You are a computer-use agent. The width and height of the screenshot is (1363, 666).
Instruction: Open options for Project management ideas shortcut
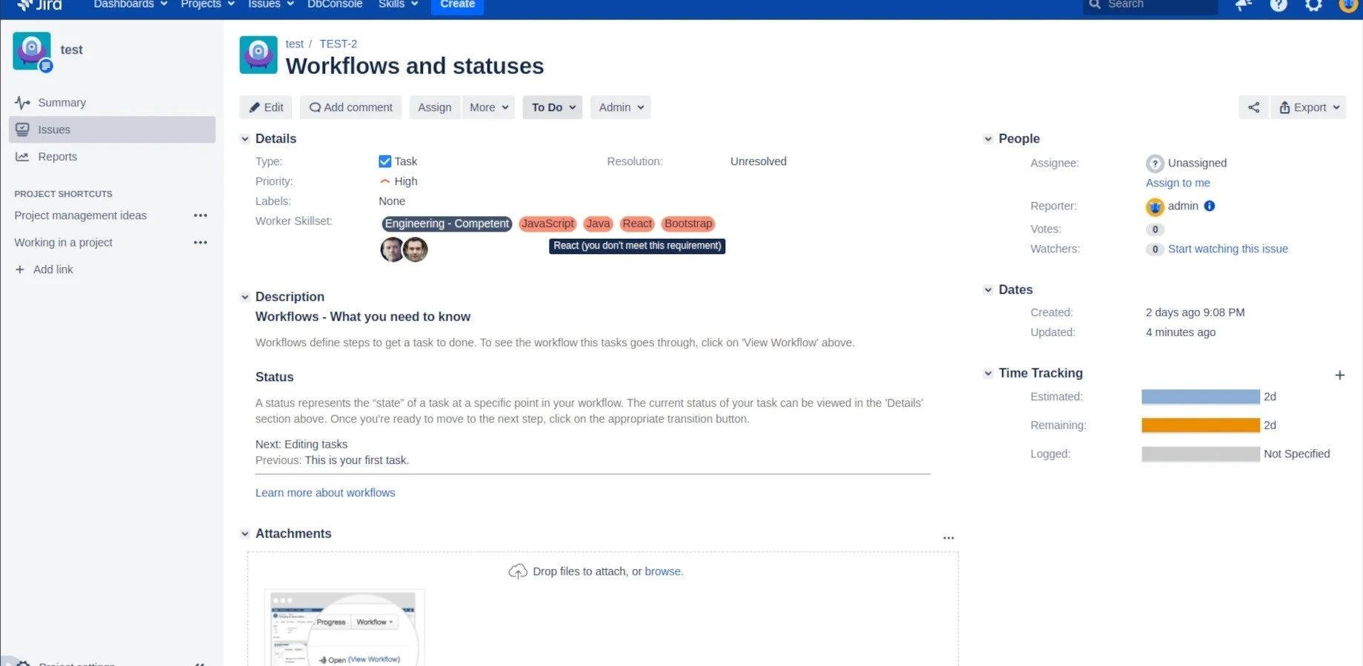click(200, 215)
